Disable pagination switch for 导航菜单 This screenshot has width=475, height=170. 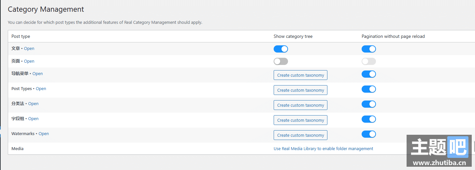point(369,74)
